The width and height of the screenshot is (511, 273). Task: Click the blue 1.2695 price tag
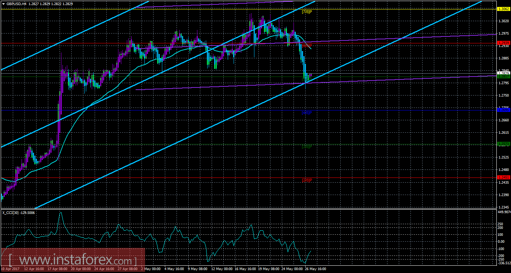503,110
